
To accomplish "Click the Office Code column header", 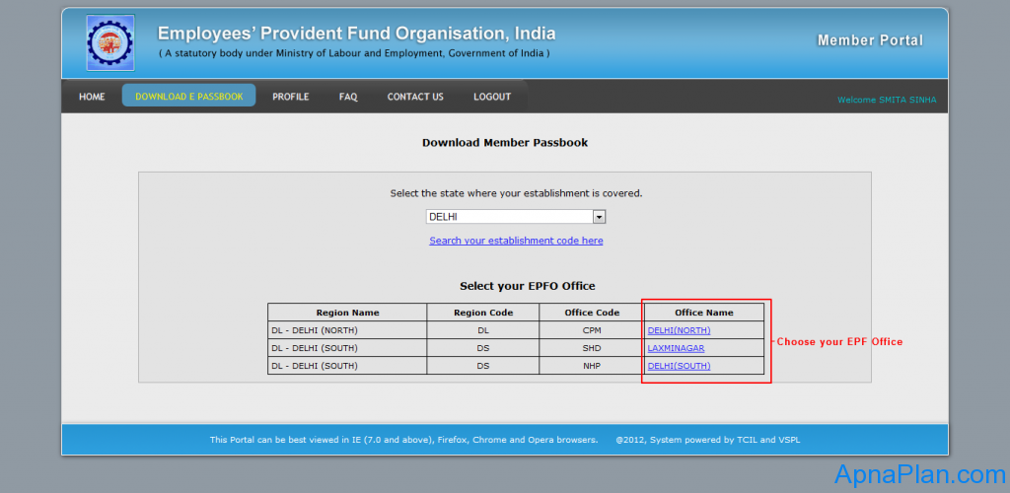I will [592, 313].
